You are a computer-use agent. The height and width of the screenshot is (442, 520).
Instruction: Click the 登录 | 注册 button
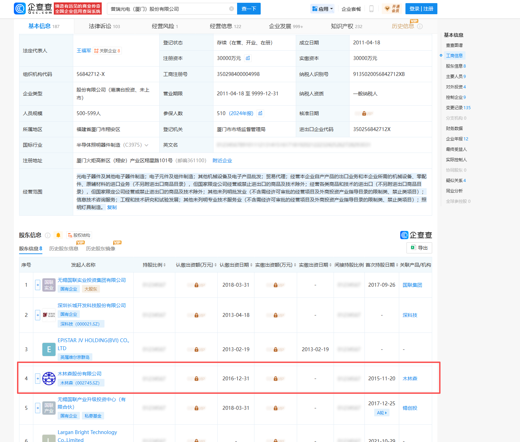(421, 9)
